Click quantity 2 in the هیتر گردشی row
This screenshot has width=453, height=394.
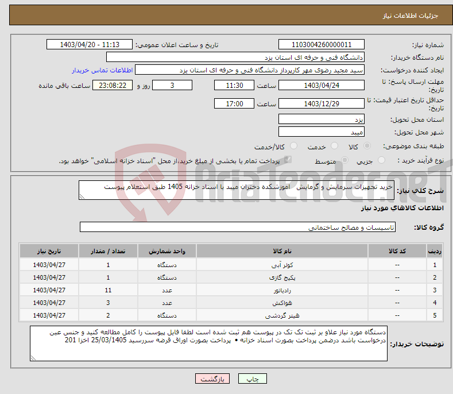point(108,315)
